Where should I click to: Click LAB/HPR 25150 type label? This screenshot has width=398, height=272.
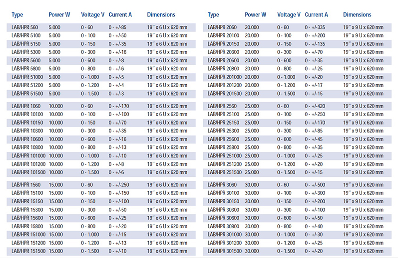pyautogui.click(x=223, y=123)
